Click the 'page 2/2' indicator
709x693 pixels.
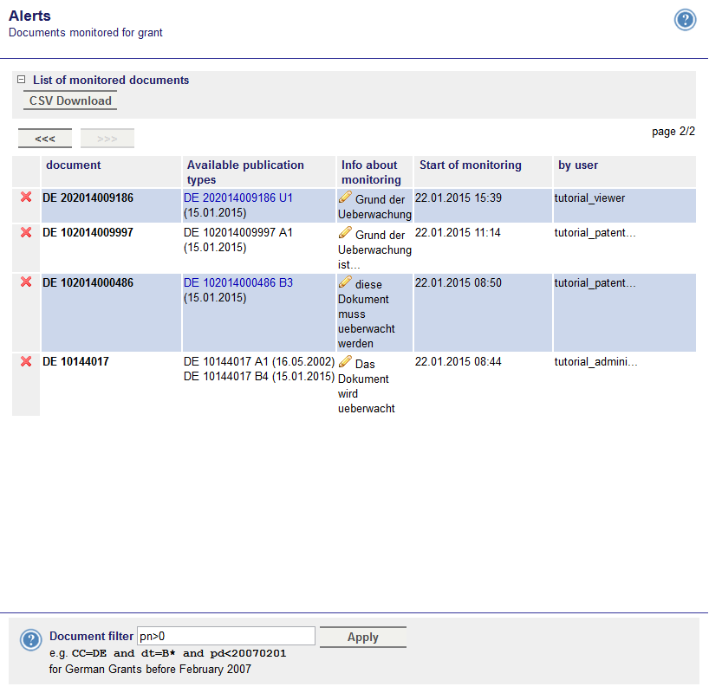[673, 132]
